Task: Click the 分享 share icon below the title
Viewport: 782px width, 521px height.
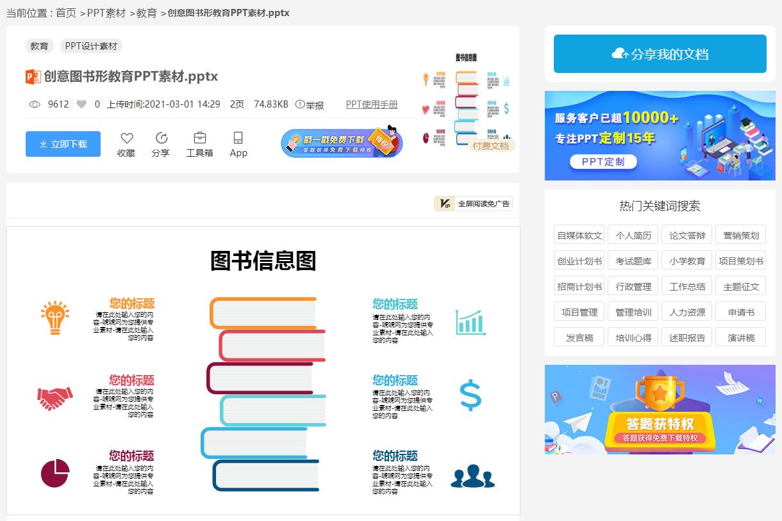Action: tap(161, 137)
